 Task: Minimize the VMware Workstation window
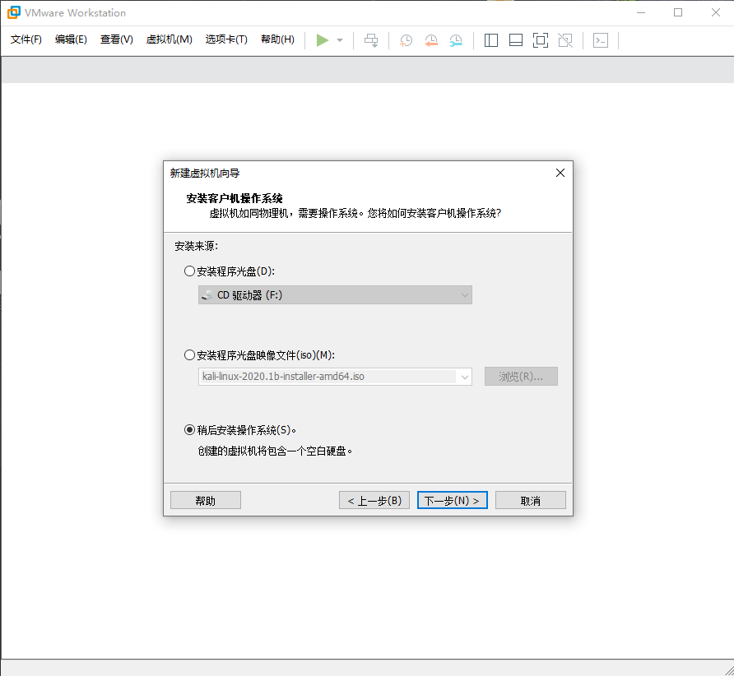click(x=641, y=12)
